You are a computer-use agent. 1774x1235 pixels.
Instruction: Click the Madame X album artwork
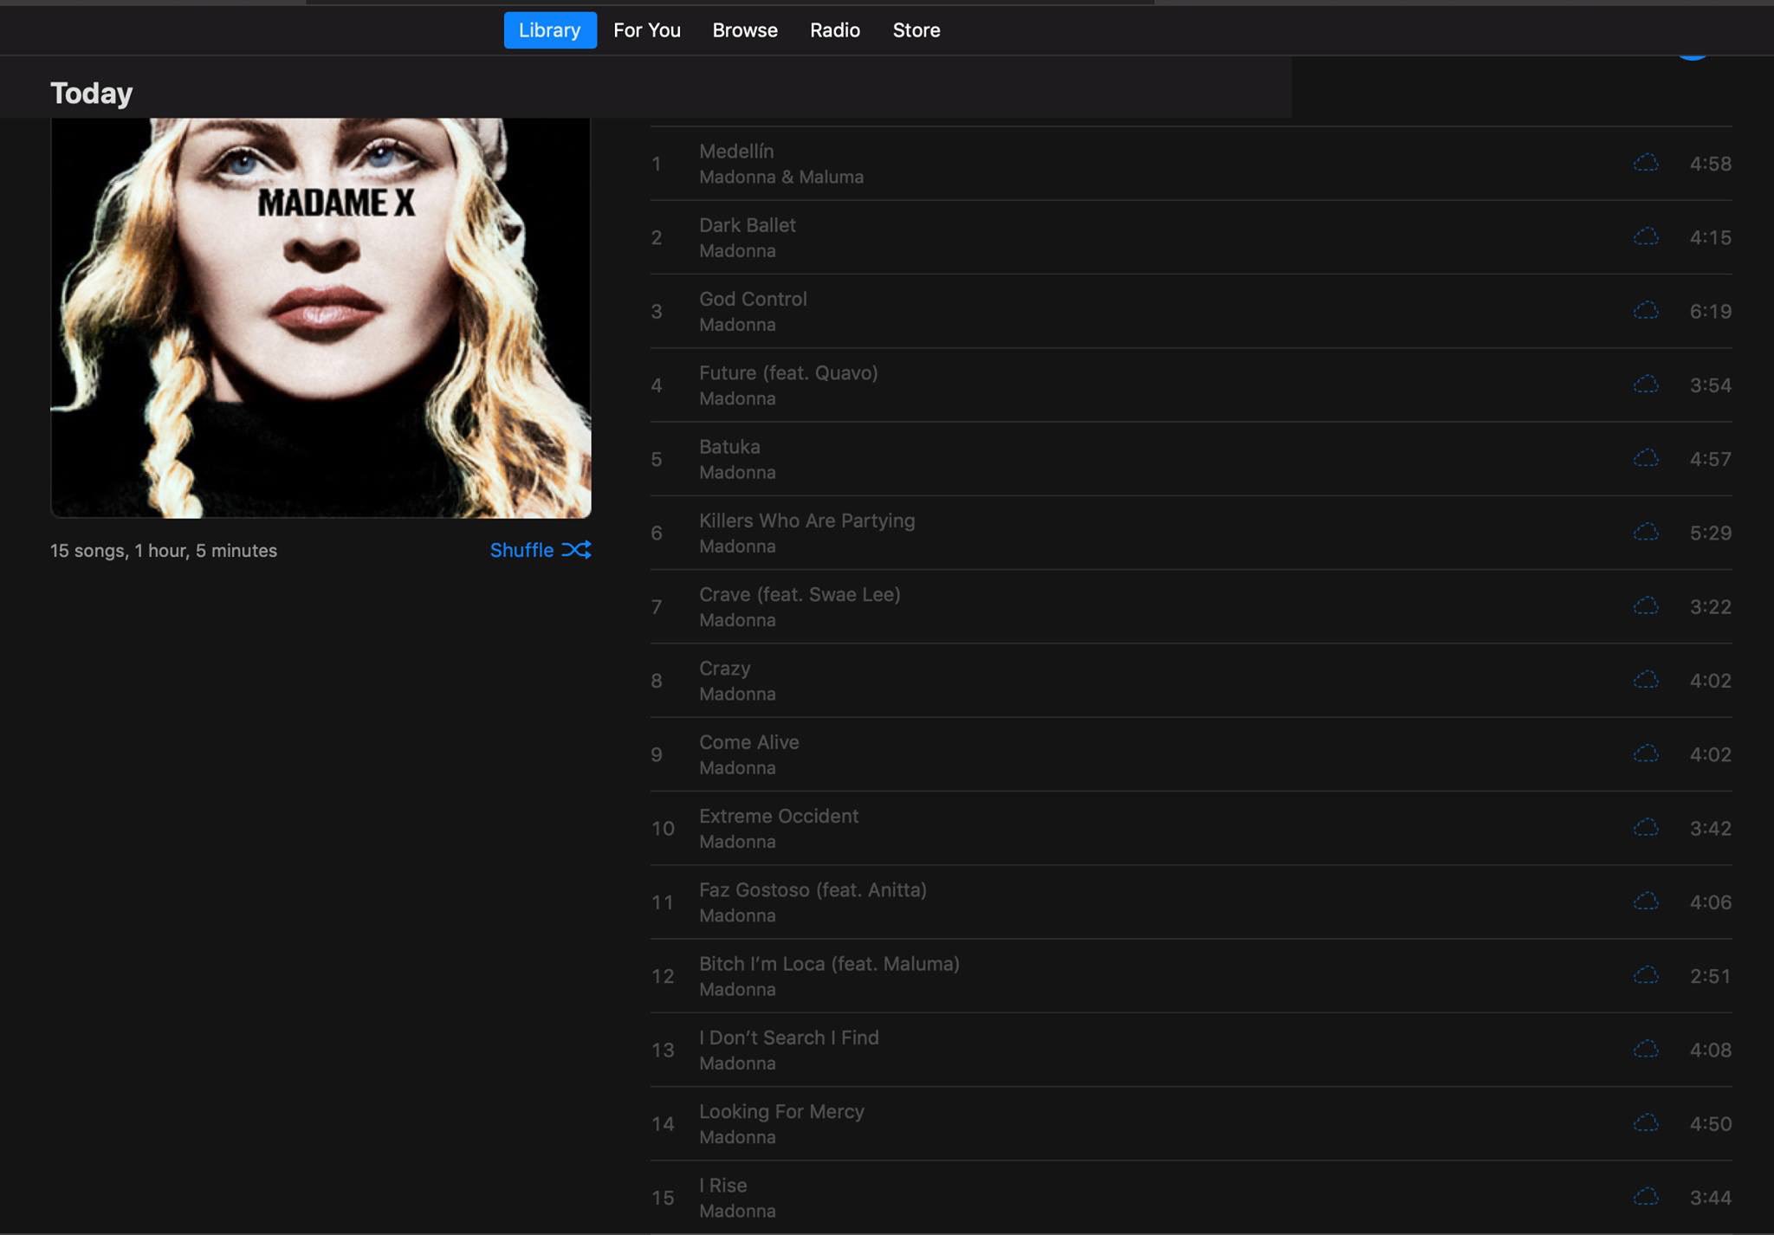click(x=320, y=318)
